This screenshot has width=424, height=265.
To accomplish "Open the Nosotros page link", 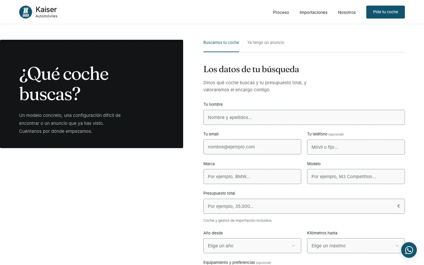I will click(x=347, y=12).
